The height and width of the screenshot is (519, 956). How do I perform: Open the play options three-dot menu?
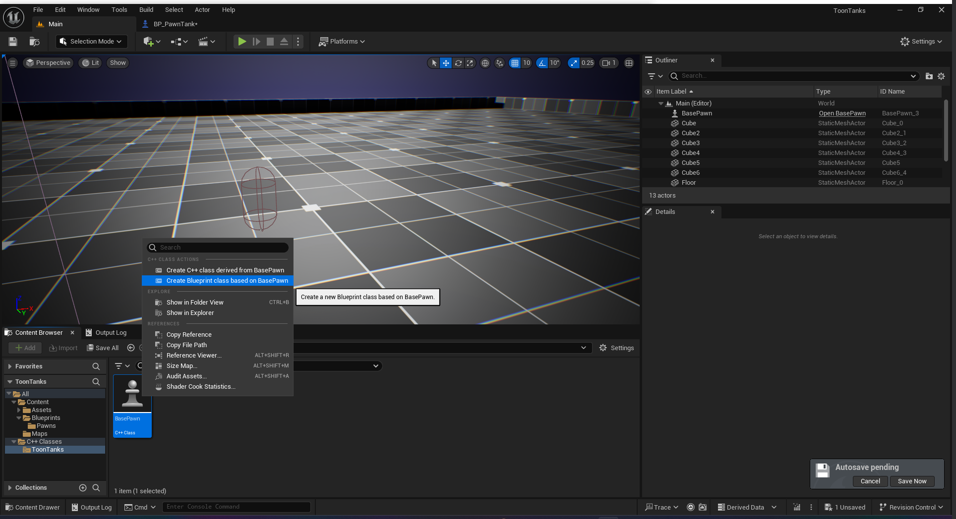(x=298, y=42)
